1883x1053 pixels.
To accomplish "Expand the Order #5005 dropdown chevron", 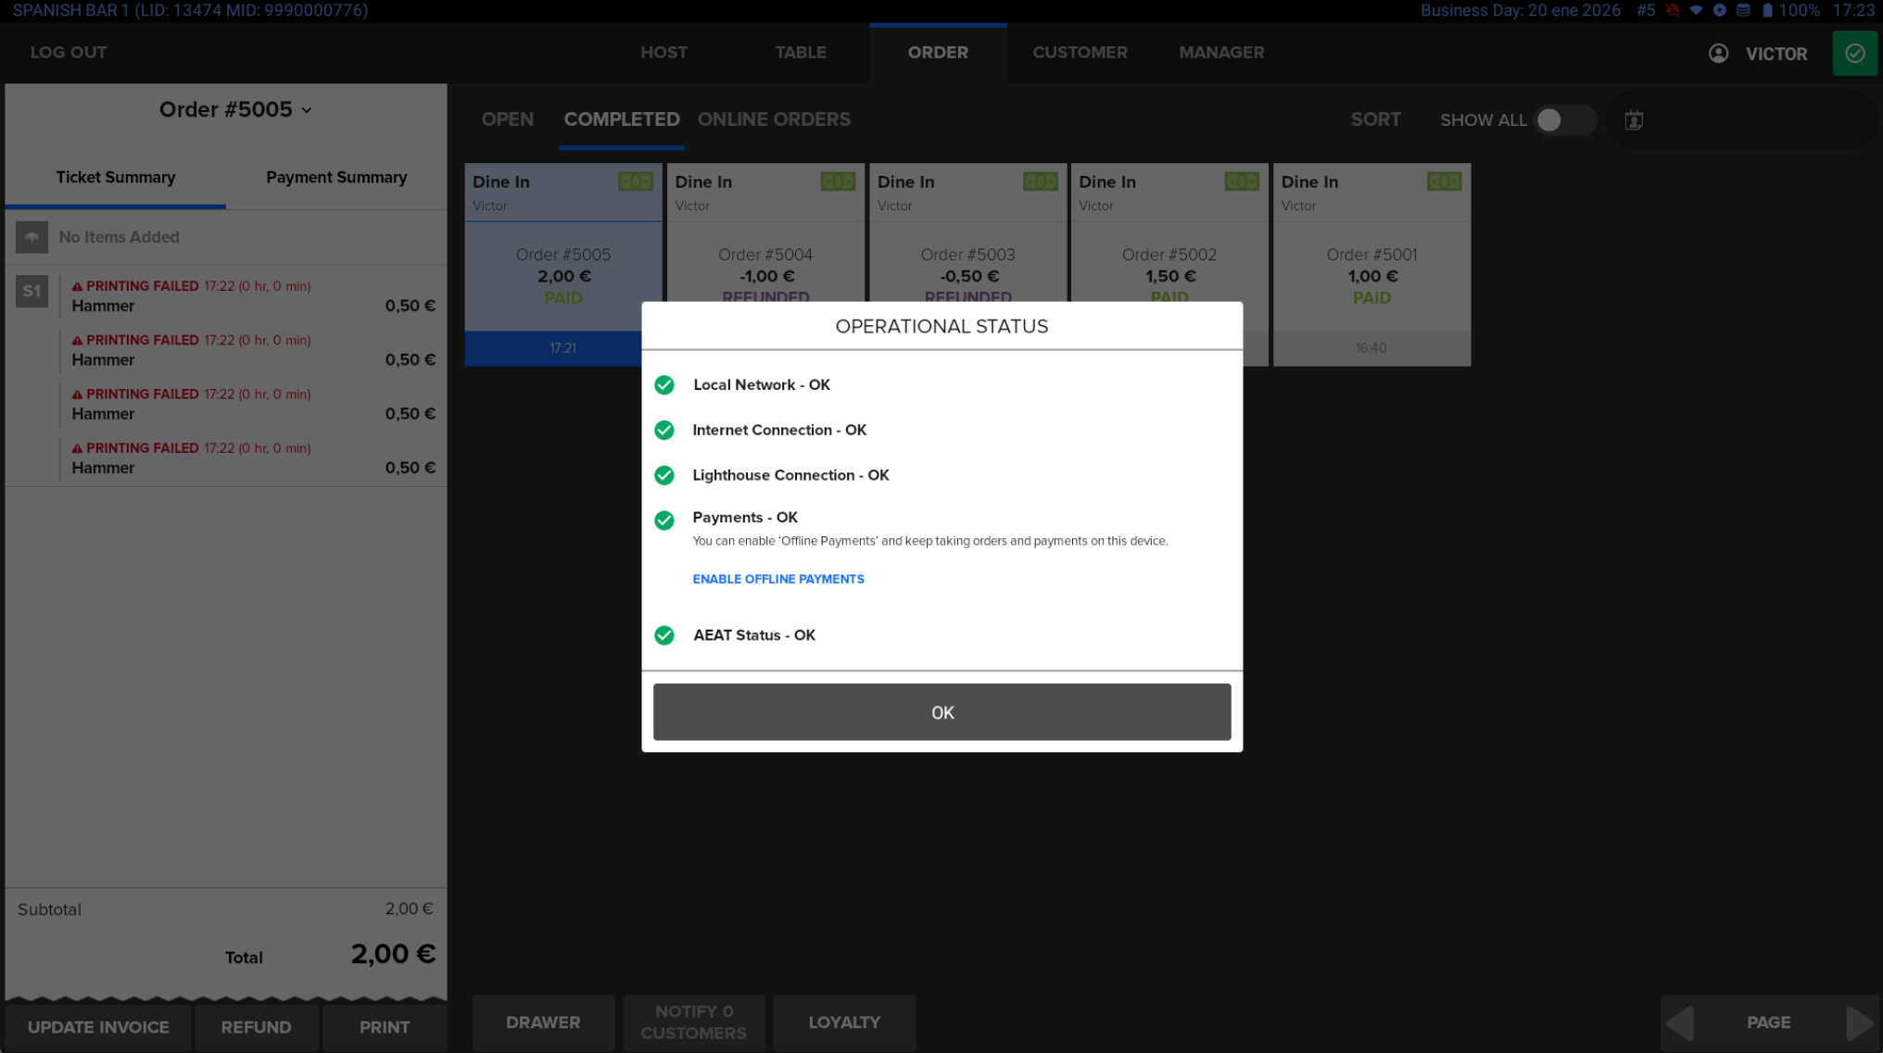I will pos(307,109).
